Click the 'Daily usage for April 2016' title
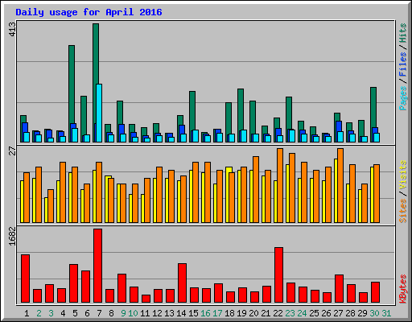 [89, 12]
